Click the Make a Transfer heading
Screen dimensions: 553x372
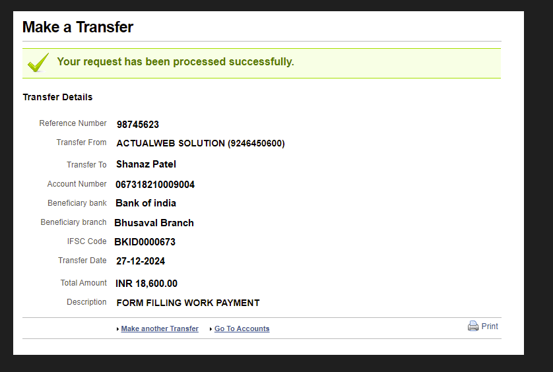(x=78, y=27)
